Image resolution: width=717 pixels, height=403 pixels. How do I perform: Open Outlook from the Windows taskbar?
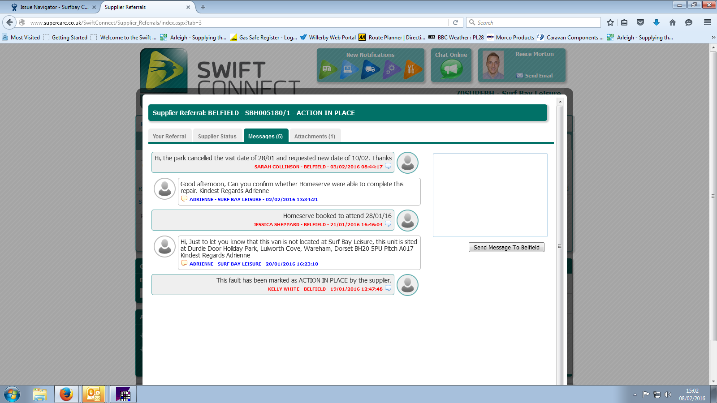[x=94, y=394]
